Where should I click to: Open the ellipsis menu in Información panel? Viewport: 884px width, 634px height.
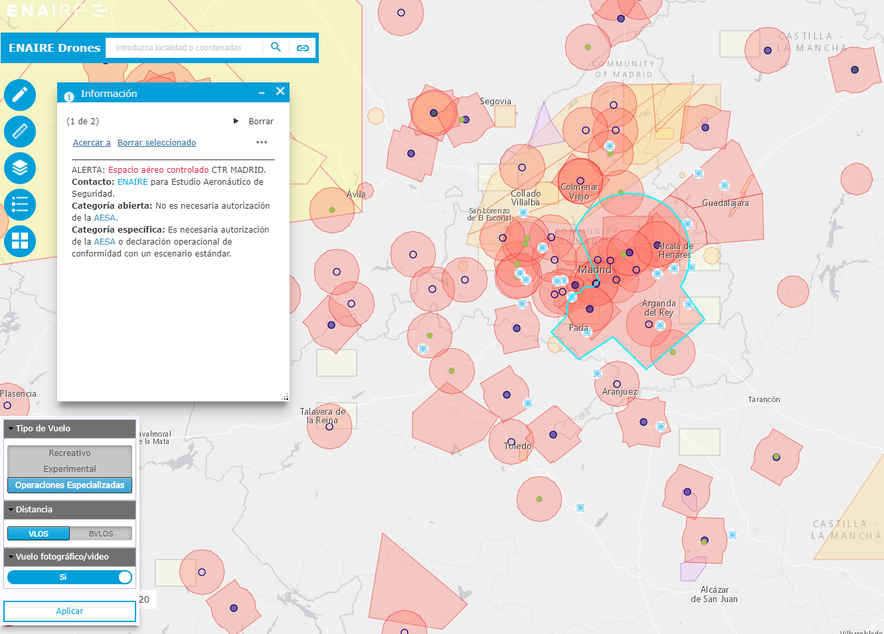pyautogui.click(x=261, y=142)
